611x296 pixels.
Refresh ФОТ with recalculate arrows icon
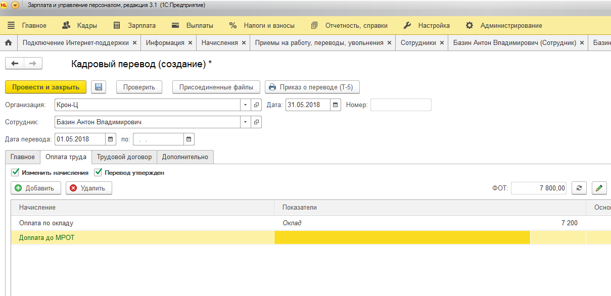pos(579,188)
